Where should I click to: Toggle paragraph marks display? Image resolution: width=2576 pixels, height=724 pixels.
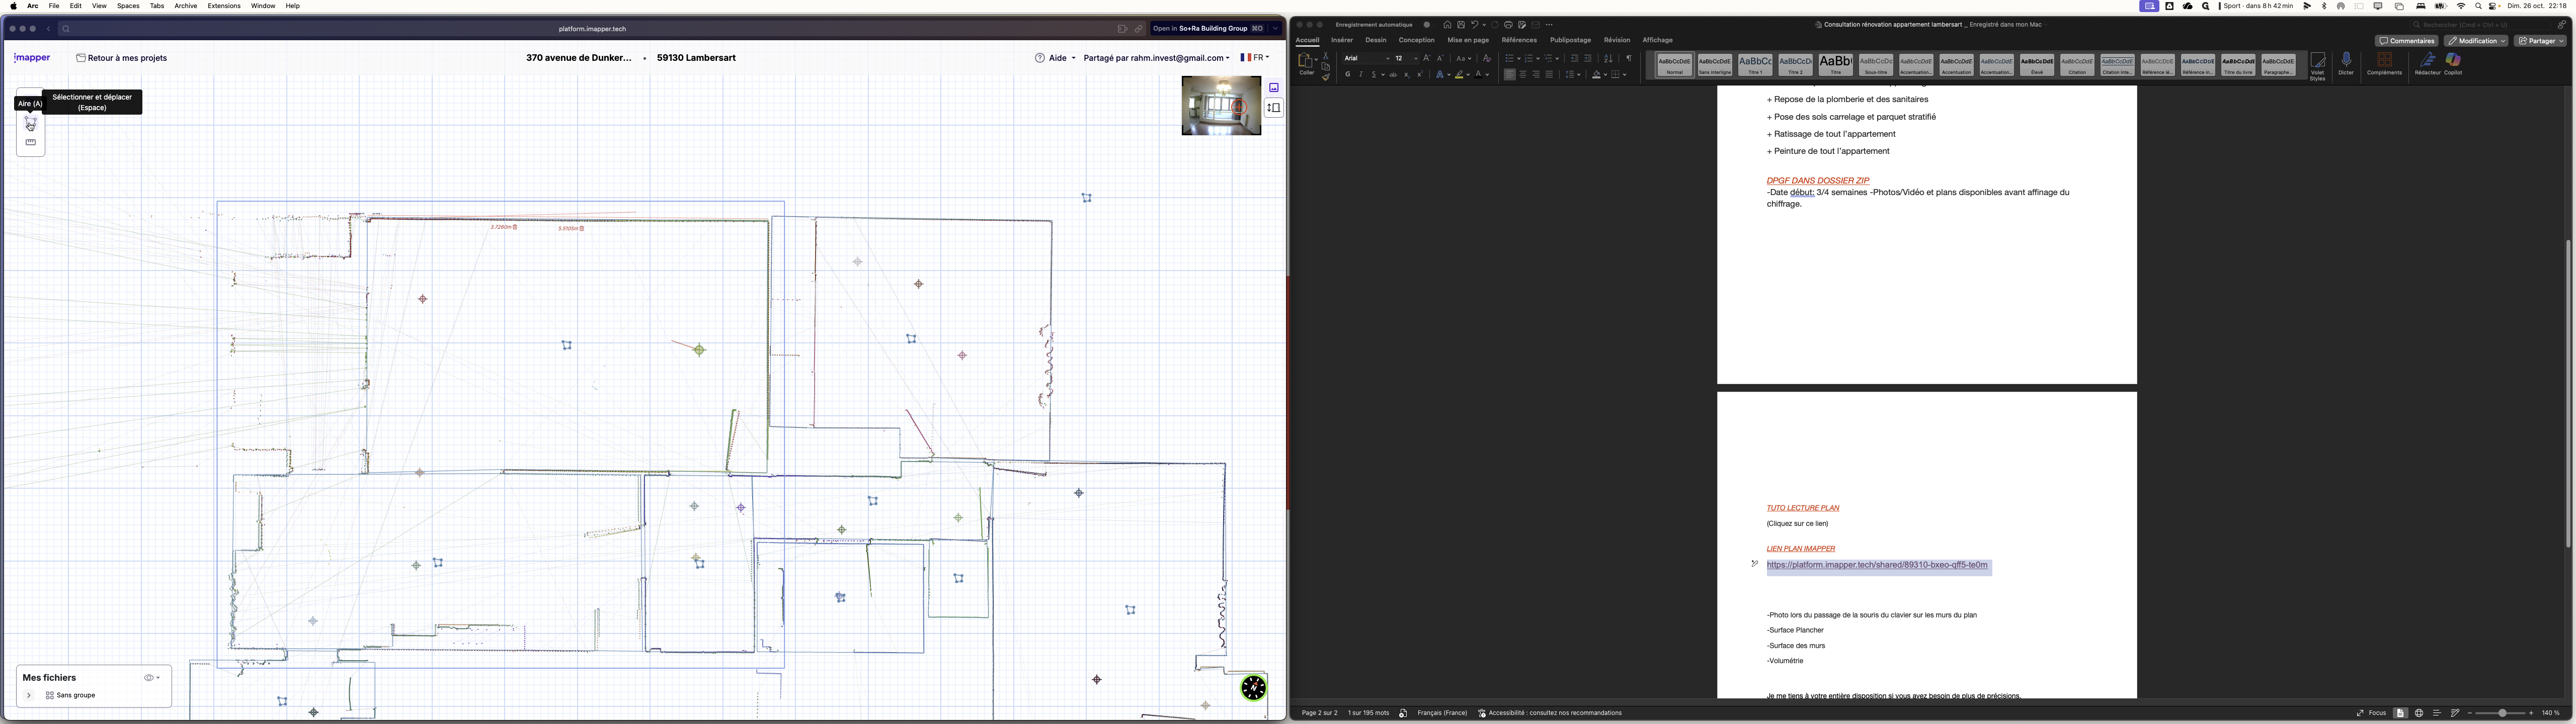[x=1630, y=58]
